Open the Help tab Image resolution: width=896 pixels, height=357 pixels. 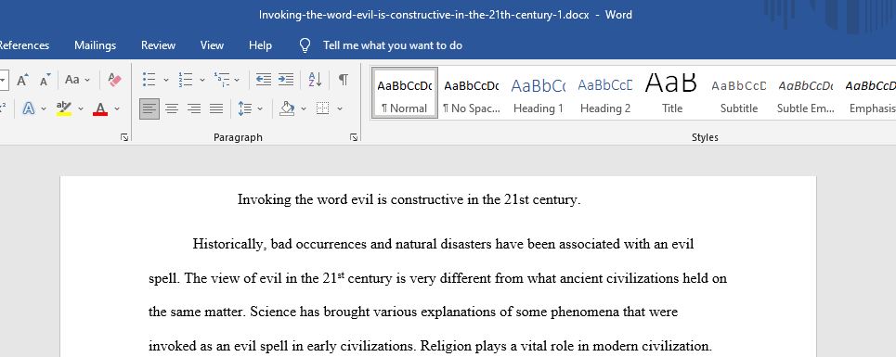pos(260,45)
